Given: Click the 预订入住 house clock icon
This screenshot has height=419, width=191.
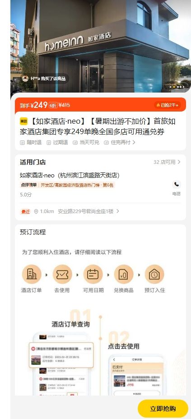Looking at the screenshot, I should [154, 274].
